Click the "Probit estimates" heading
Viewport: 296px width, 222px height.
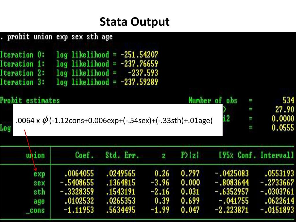click(x=30, y=100)
